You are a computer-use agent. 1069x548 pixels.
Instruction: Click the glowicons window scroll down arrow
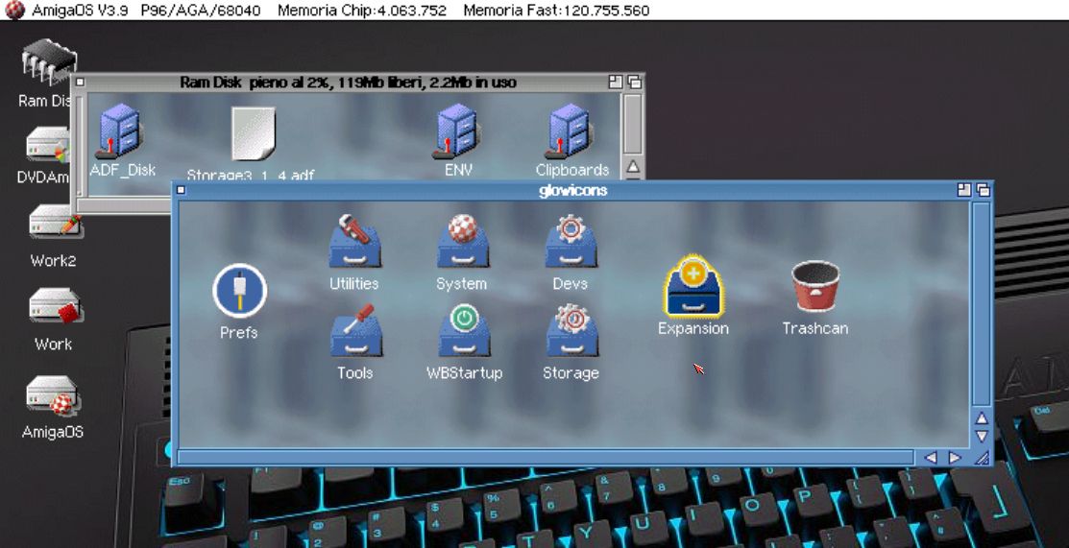click(981, 437)
